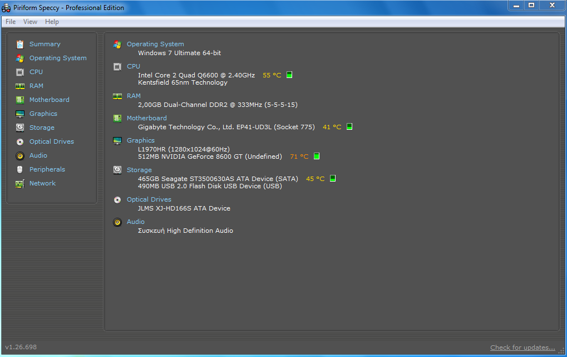Click the 2,00GB Dual-Channel DDR2 text
Screen dimensions: 567x357
pos(218,105)
